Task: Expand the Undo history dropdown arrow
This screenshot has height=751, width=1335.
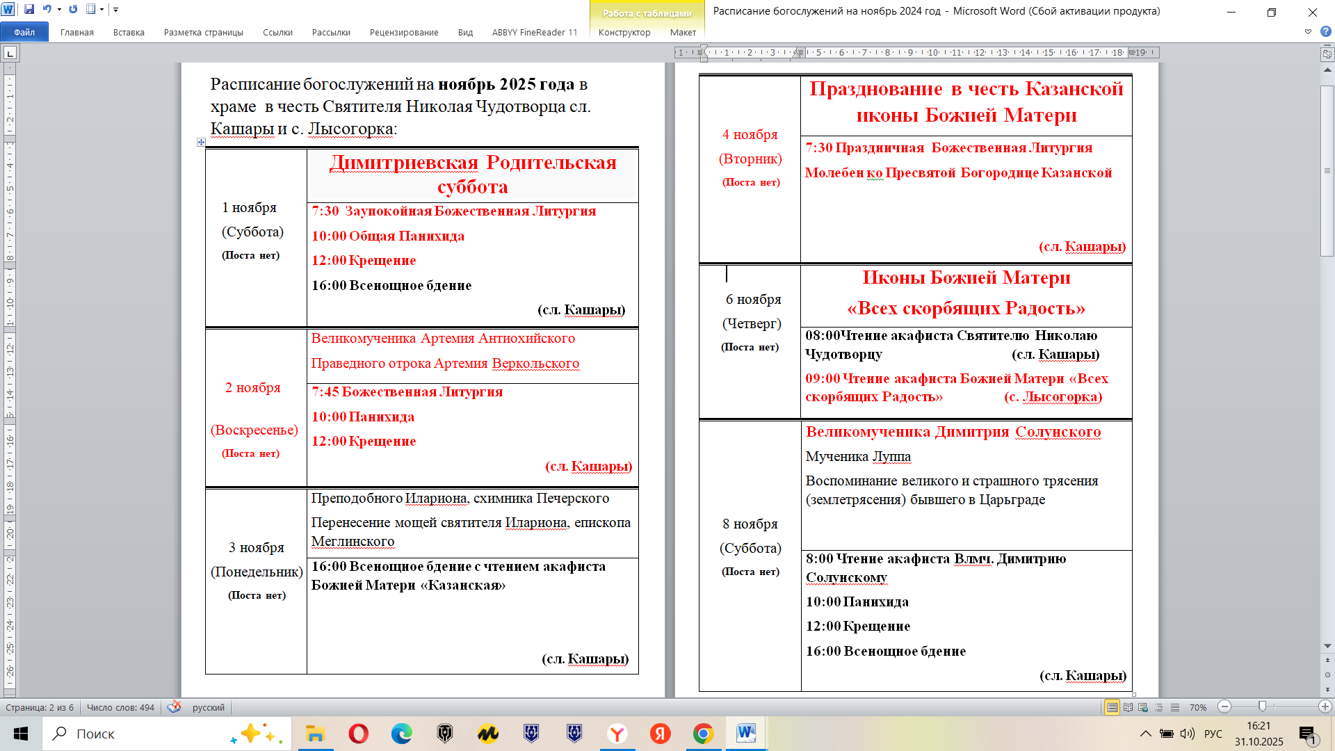Action: (x=59, y=10)
